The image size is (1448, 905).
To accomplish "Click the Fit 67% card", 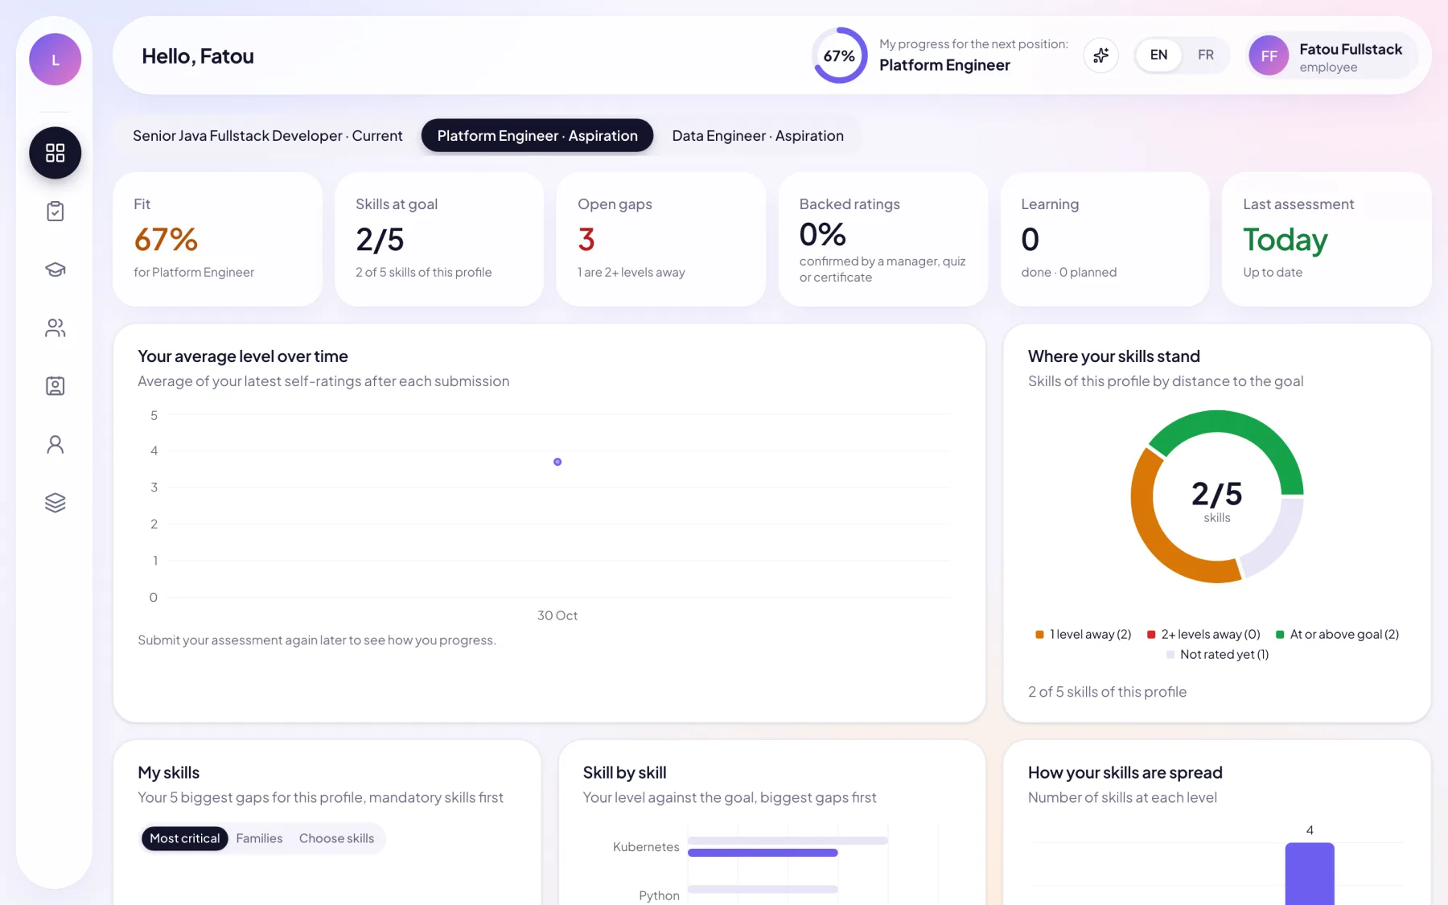I will [x=217, y=239].
